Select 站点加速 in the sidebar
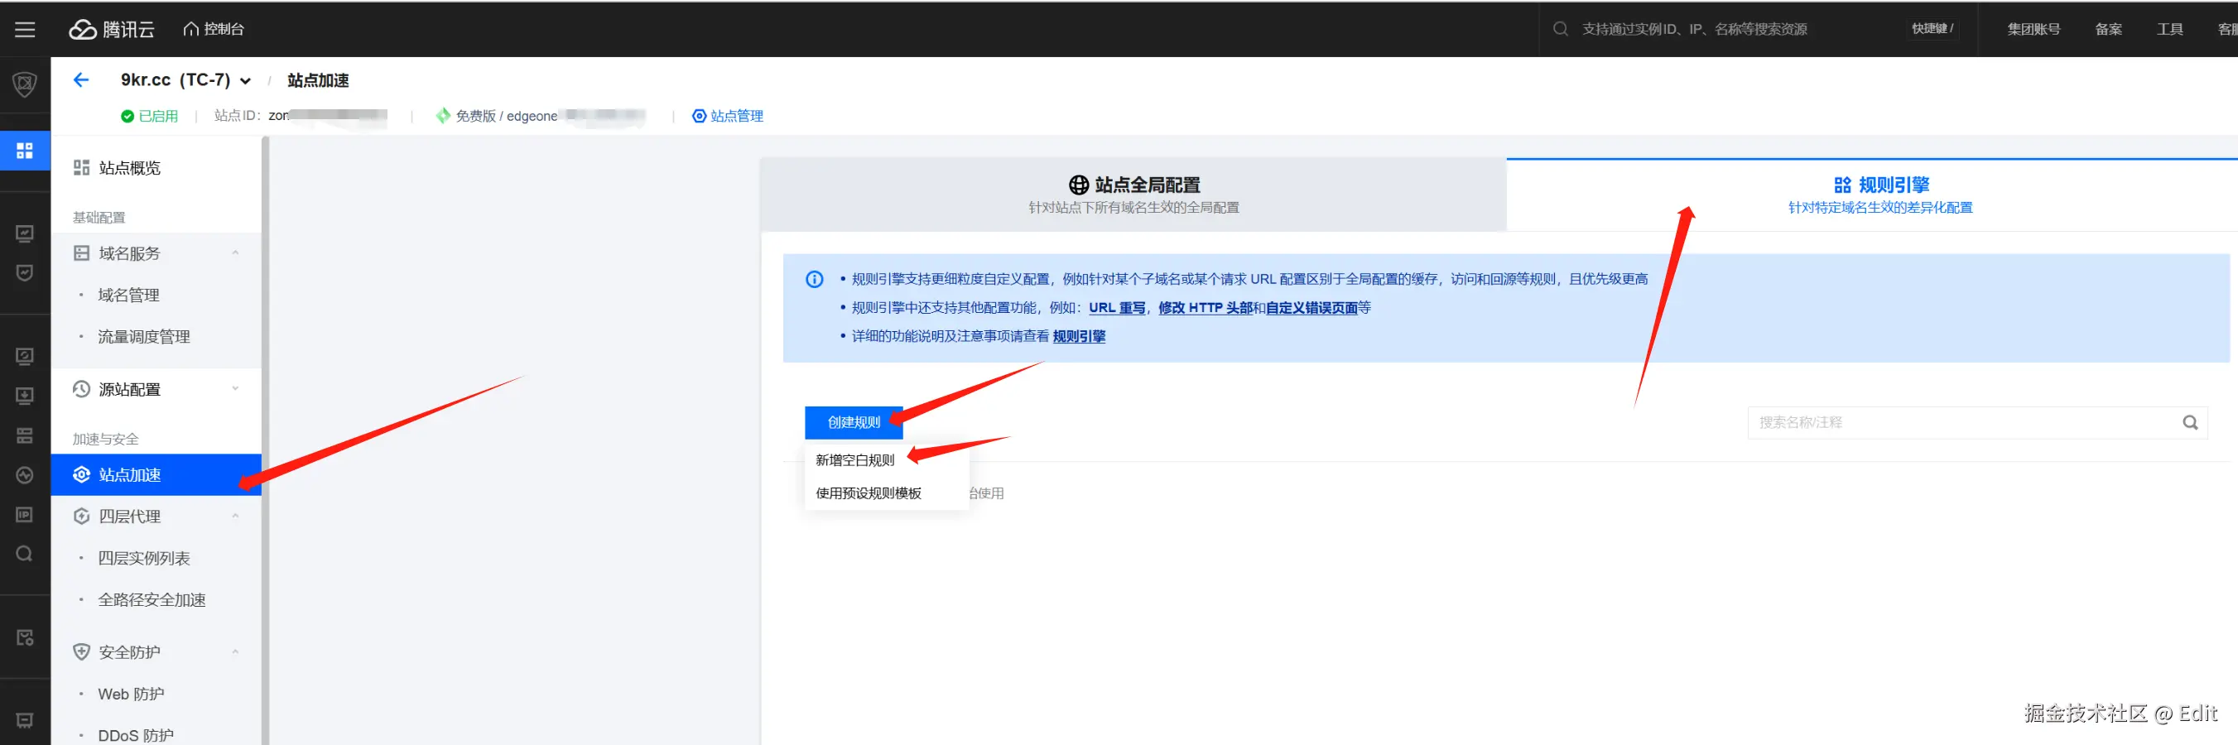Viewport: 2238px width, 745px height. click(x=156, y=475)
